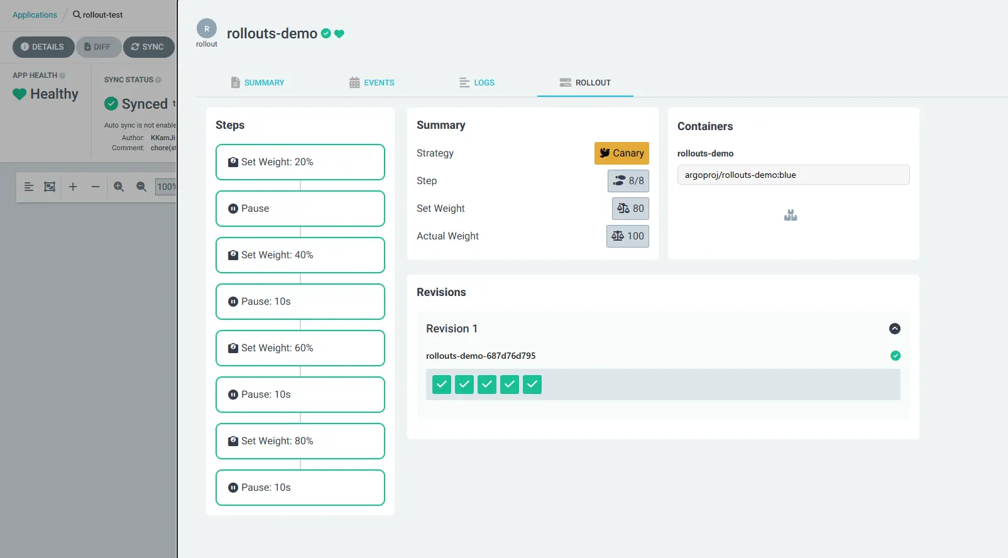This screenshot has height=558, width=1008.
Task: Click the third green pod checkmark box
Action: (x=487, y=385)
